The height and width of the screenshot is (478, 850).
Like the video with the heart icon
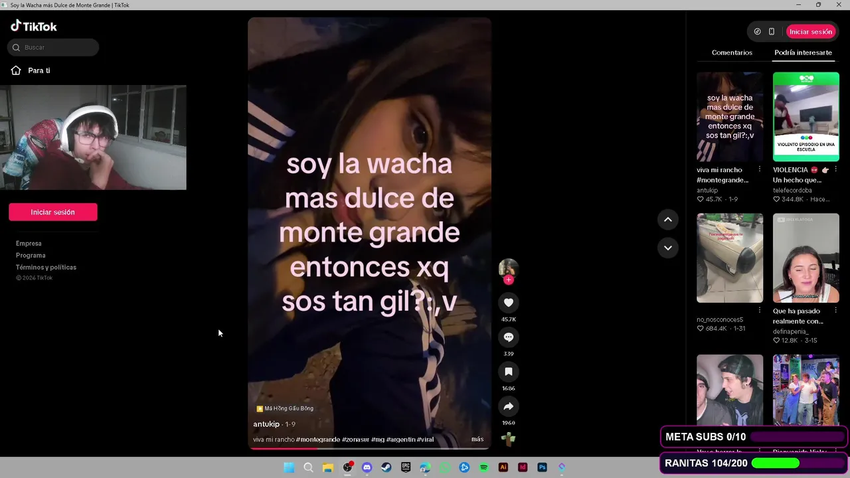(x=509, y=303)
